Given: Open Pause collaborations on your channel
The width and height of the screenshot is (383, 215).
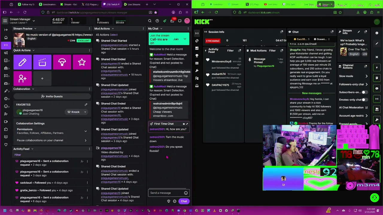Looking at the screenshot, I should tap(52, 140).
